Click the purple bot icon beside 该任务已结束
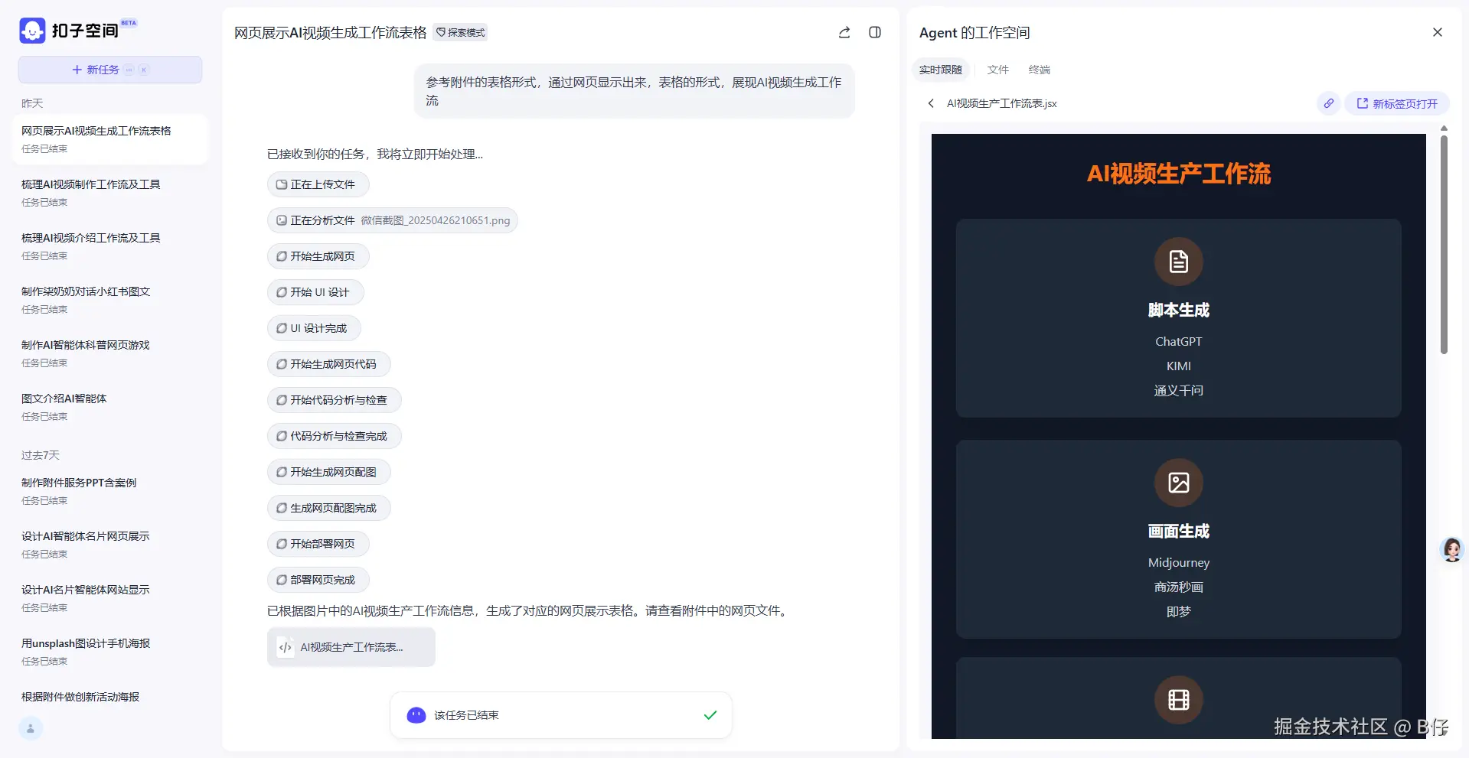The width and height of the screenshot is (1469, 758). pyautogui.click(x=416, y=715)
